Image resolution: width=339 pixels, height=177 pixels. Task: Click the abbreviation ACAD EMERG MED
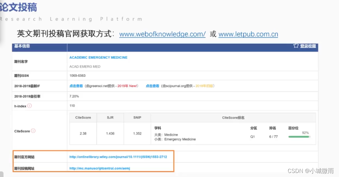point(85,67)
